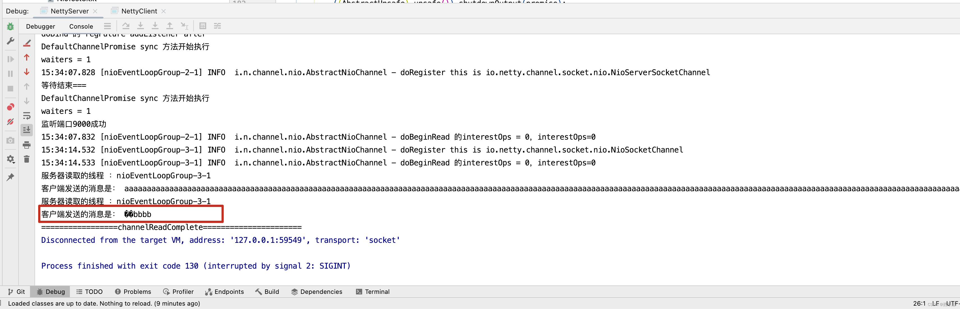Click the Step Out icon
The image size is (960, 309).
169,26
